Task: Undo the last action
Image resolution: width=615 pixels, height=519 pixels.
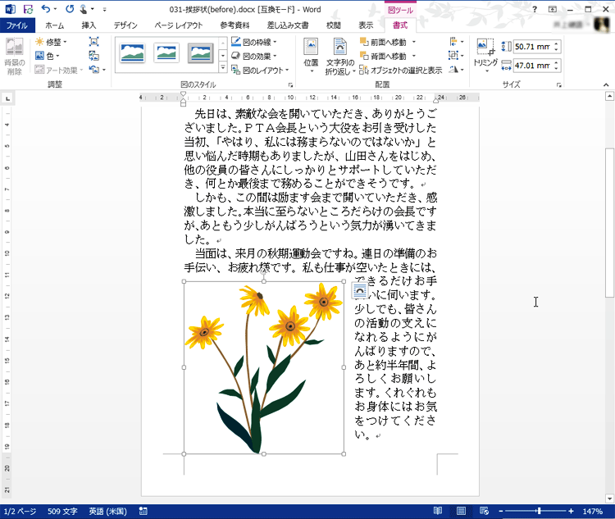Action: click(46, 9)
